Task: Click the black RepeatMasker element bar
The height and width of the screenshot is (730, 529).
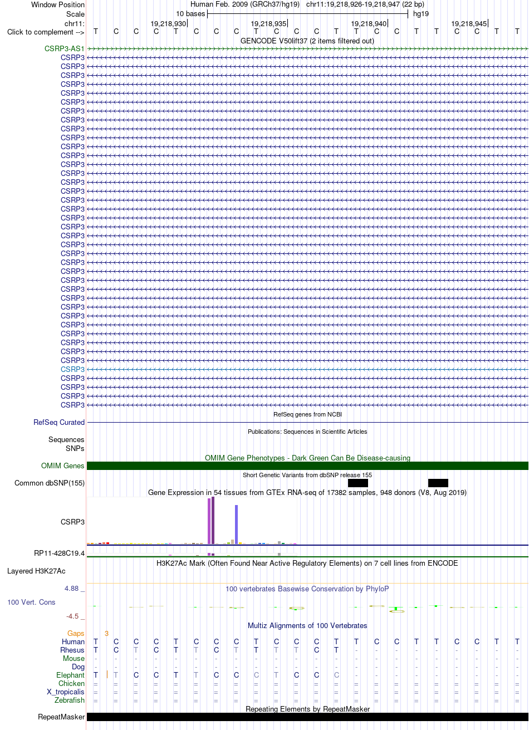Action: coord(307,717)
